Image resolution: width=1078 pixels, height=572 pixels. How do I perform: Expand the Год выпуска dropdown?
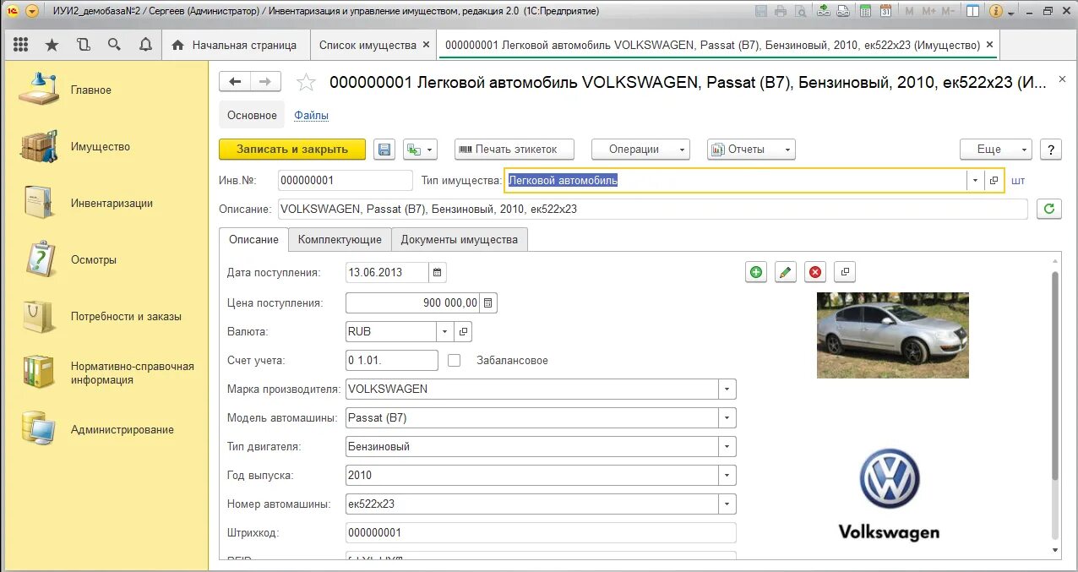click(x=727, y=476)
